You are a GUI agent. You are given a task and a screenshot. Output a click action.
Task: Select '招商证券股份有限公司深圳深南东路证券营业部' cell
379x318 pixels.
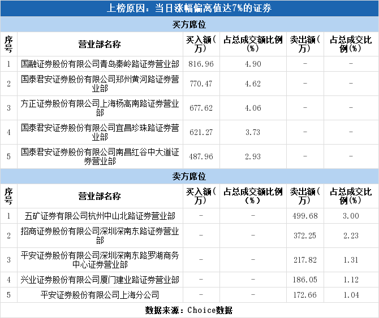click(100, 236)
